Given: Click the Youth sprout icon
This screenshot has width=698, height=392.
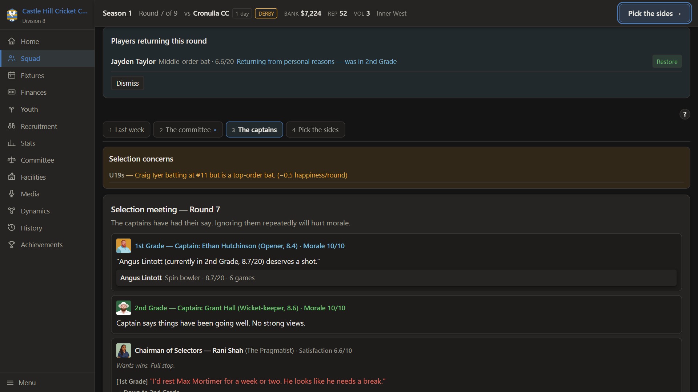Looking at the screenshot, I should [x=12, y=109].
